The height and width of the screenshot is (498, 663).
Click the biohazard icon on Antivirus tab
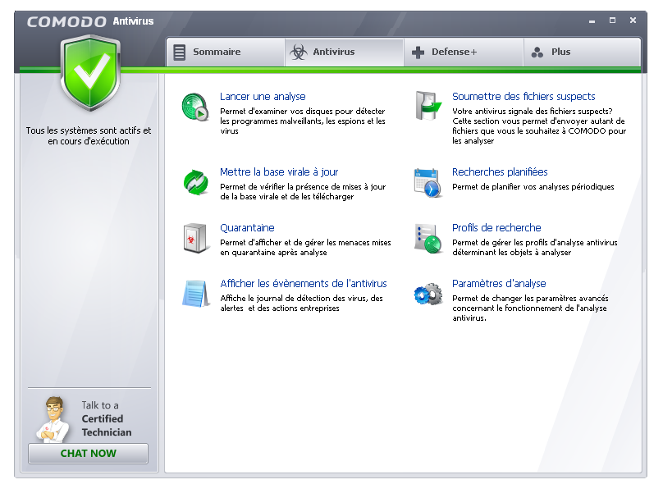pos(299,52)
